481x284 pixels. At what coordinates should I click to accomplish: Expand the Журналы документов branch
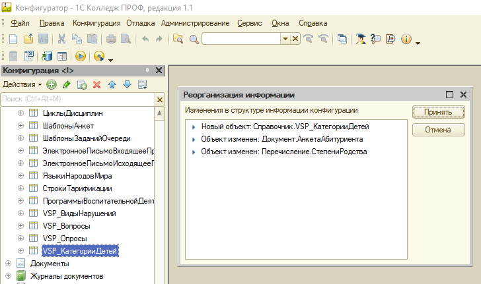[9, 276]
